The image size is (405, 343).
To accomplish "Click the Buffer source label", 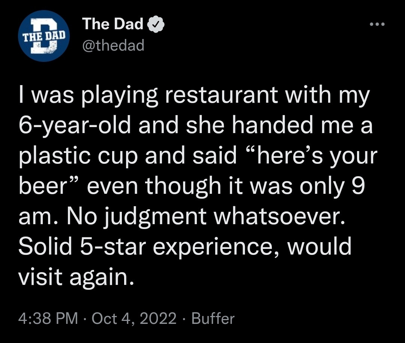I will point(213,319).
